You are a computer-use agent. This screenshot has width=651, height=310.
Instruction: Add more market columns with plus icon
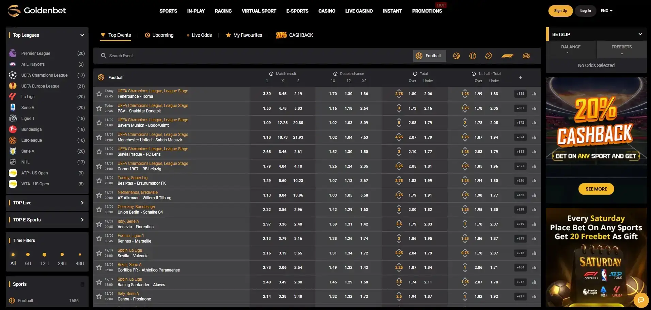521,78
